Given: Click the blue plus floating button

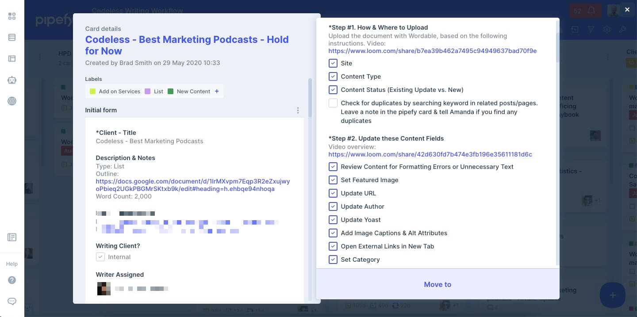Looking at the screenshot, I should 612,295.
